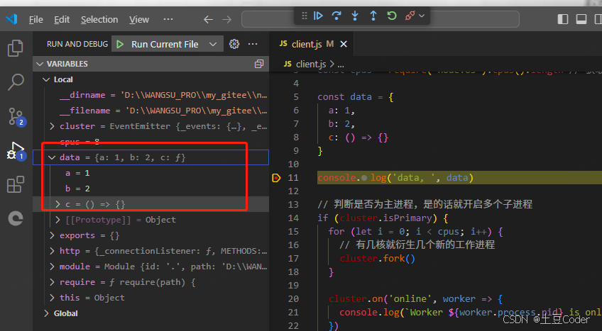Select the __filename variable row

[x=151, y=111]
